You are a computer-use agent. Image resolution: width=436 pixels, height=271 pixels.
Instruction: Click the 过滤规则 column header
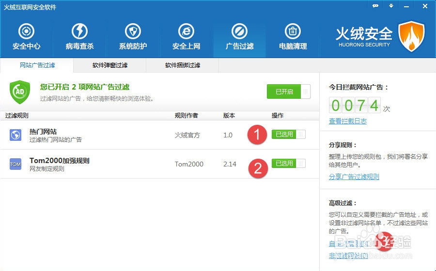coord(16,116)
